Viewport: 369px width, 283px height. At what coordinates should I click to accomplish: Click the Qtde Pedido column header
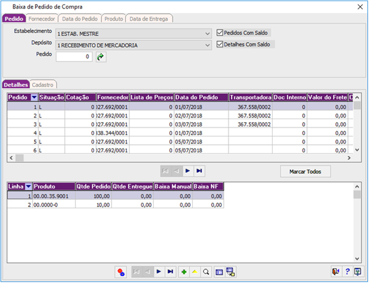click(x=93, y=186)
